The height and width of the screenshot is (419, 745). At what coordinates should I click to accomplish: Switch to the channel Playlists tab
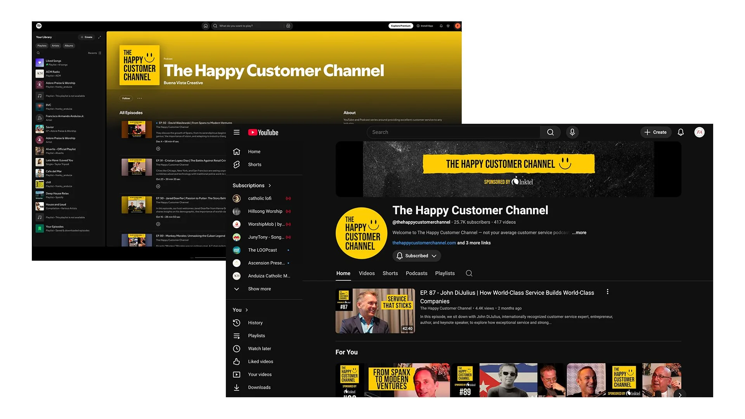(445, 274)
